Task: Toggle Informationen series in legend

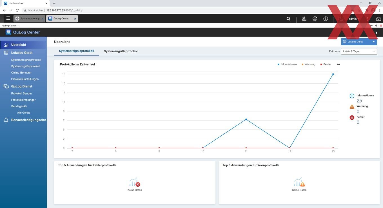Action: (x=287, y=64)
